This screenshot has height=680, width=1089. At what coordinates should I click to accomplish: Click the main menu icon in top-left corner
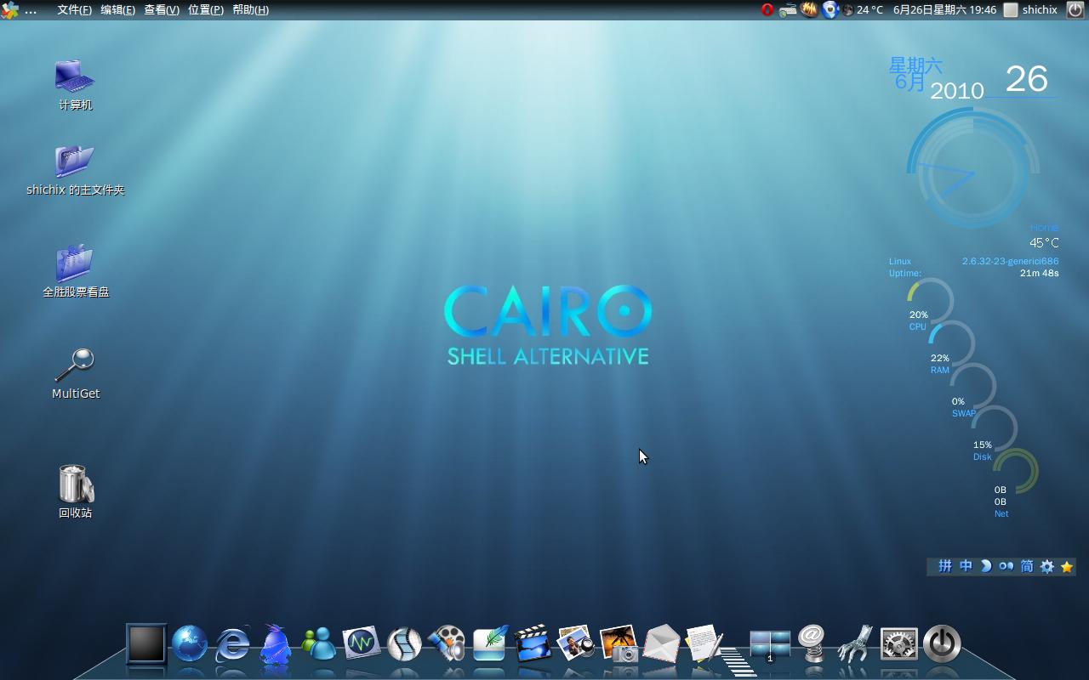(10, 10)
